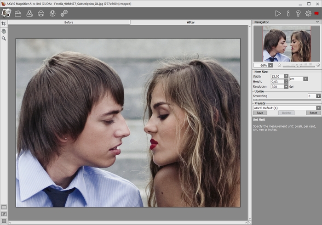Open the 66% zoom dropdown
Screen dimensions: 322x225
click(x=270, y=65)
